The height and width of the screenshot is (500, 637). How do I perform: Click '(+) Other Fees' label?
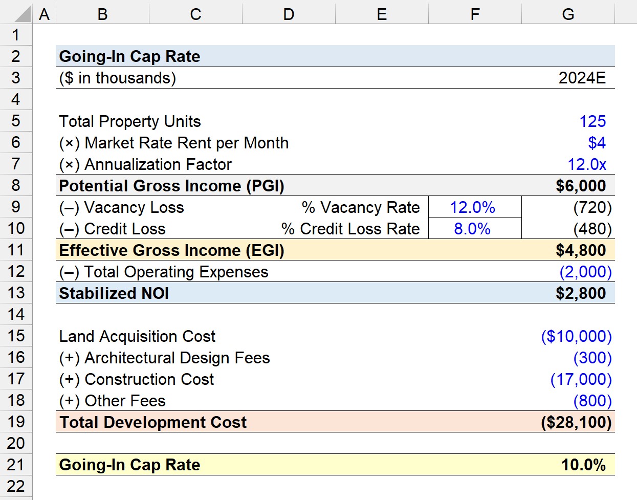pyautogui.click(x=113, y=401)
